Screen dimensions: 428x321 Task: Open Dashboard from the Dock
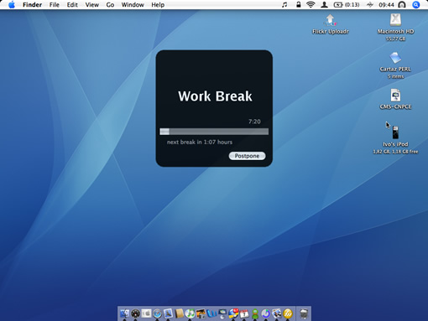coord(135,314)
